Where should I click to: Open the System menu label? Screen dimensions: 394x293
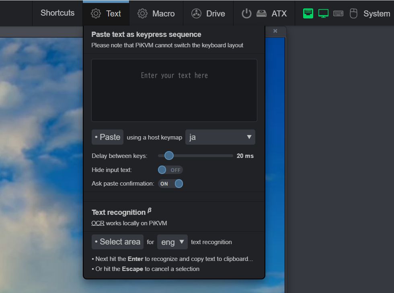(376, 14)
